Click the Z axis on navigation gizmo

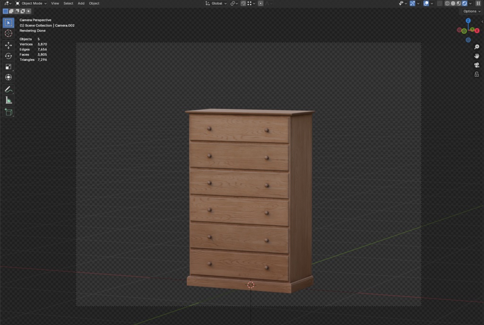point(468,21)
